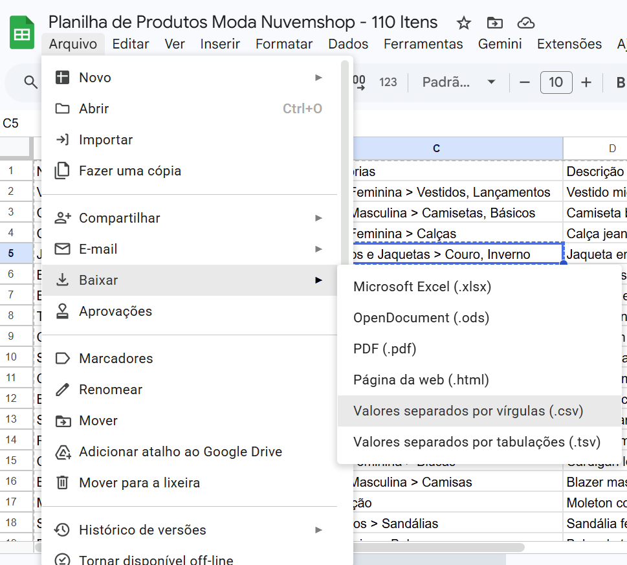
Task: Click the search magnifier in toolbar
Action: coord(30,82)
